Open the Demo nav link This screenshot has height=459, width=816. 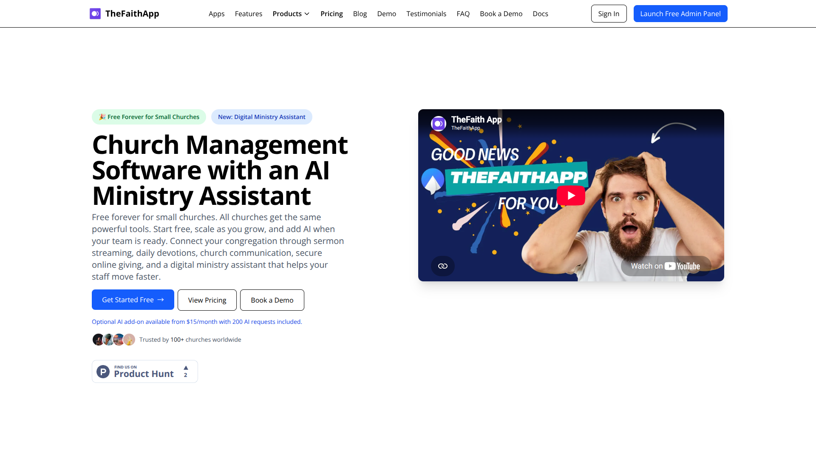coord(387,14)
